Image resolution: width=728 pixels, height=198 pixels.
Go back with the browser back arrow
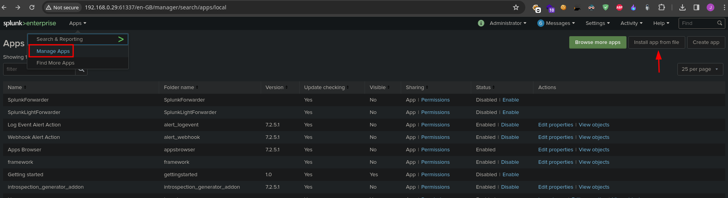(4, 7)
